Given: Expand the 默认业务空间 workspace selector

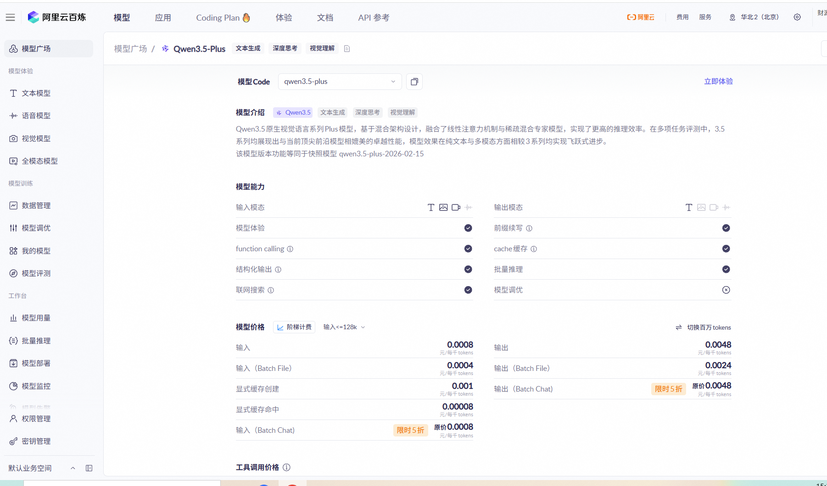Looking at the screenshot, I should coord(41,468).
